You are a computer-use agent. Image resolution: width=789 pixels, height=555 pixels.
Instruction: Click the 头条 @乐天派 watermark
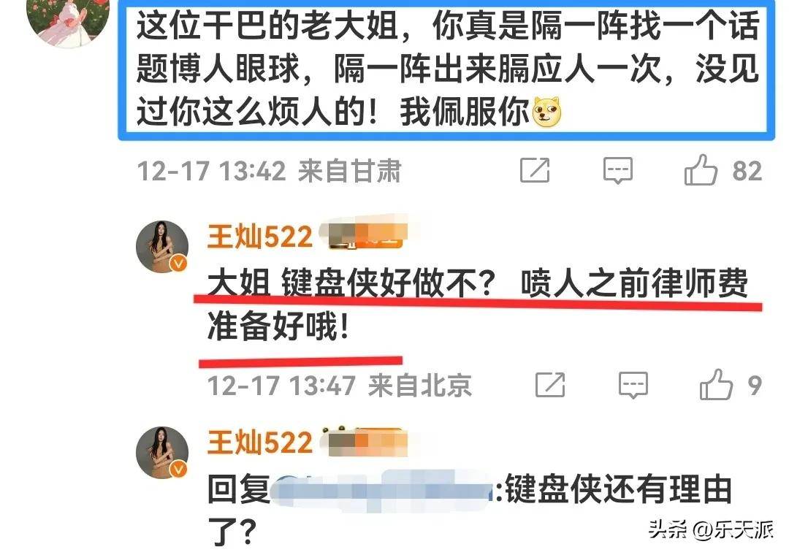point(710,529)
